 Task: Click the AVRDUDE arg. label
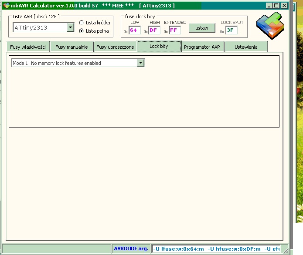tap(131, 248)
